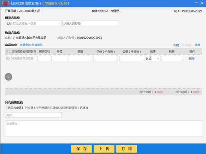The image size is (206, 154).
Task: Tick the checkbox on the first goods row
Action: (x=8, y=59)
